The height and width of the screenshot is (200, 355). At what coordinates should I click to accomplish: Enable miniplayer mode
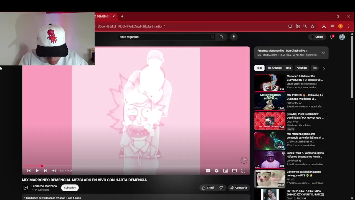point(225,171)
